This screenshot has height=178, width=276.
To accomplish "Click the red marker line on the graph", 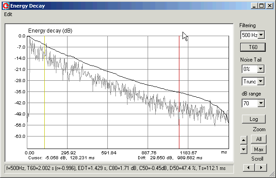I will click(x=179, y=92).
